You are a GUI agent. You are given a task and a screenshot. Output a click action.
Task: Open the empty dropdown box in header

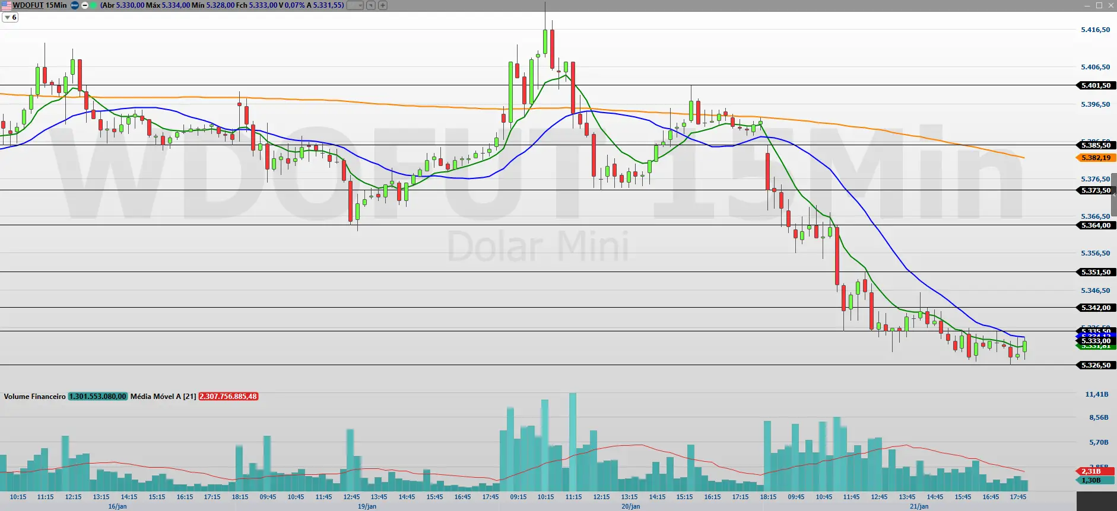pyautogui.click(x=355, y=5)
